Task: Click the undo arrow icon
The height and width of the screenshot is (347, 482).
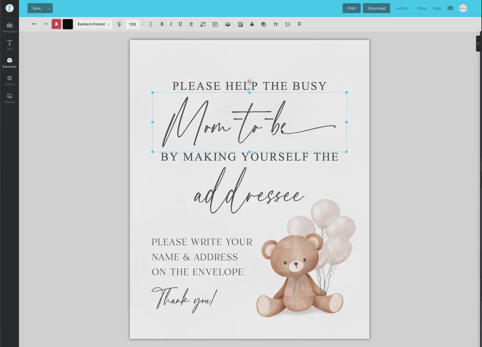Action: (x=34, y=24)
